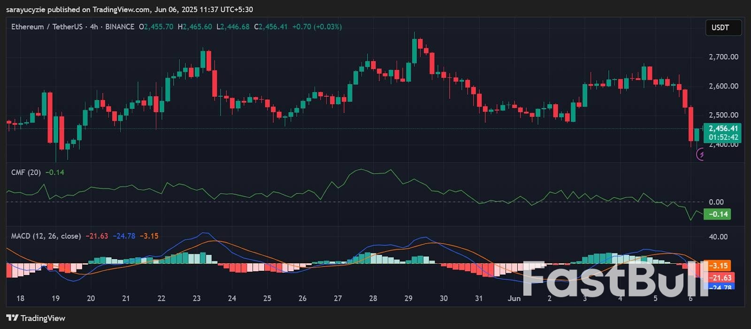Click the Jun label on time axis

click(514, 298)
